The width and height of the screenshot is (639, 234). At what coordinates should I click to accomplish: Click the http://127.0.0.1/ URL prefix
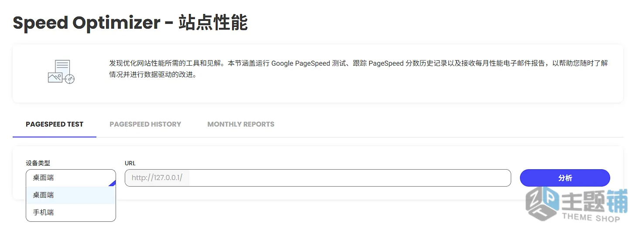tap(157, 178)
